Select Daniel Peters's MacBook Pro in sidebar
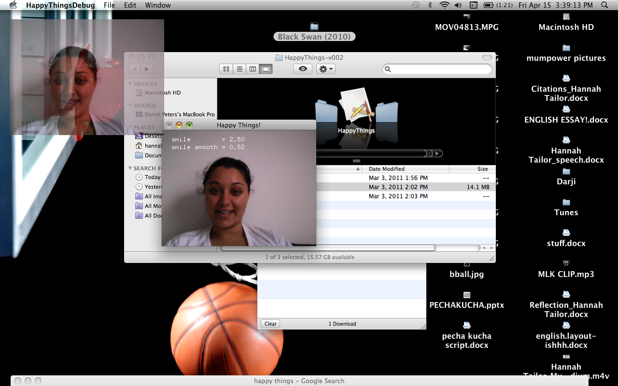The height and width of the screenshot is (386, 618). coord(175,114)
